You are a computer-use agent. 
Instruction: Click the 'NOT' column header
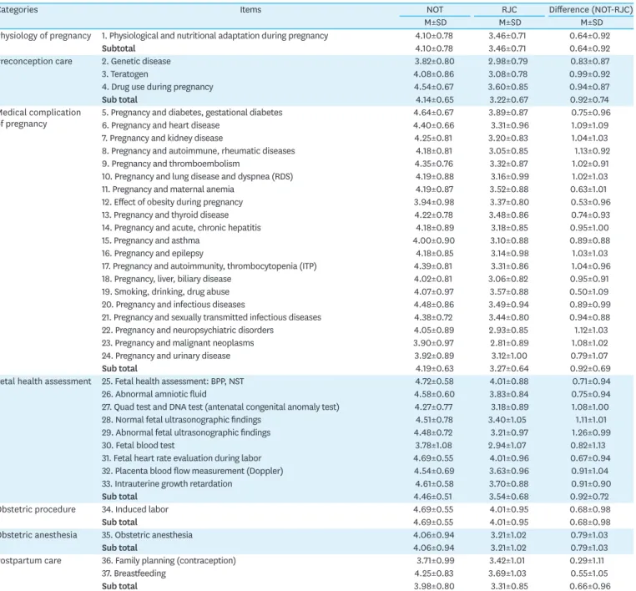(434, 10)
